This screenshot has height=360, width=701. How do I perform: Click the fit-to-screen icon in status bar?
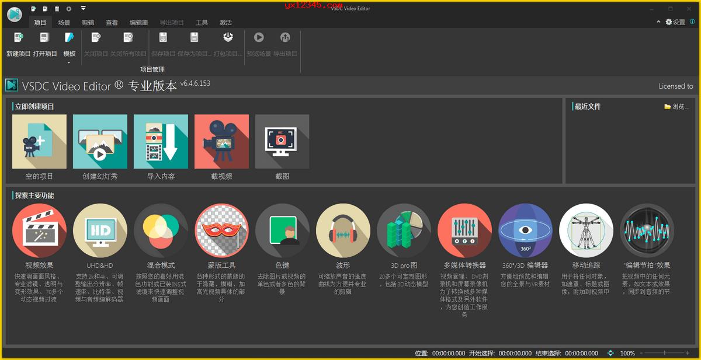610,353
